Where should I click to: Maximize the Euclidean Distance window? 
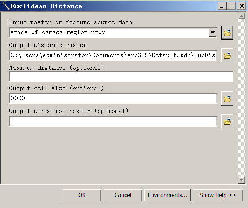[x=231, y=6]
